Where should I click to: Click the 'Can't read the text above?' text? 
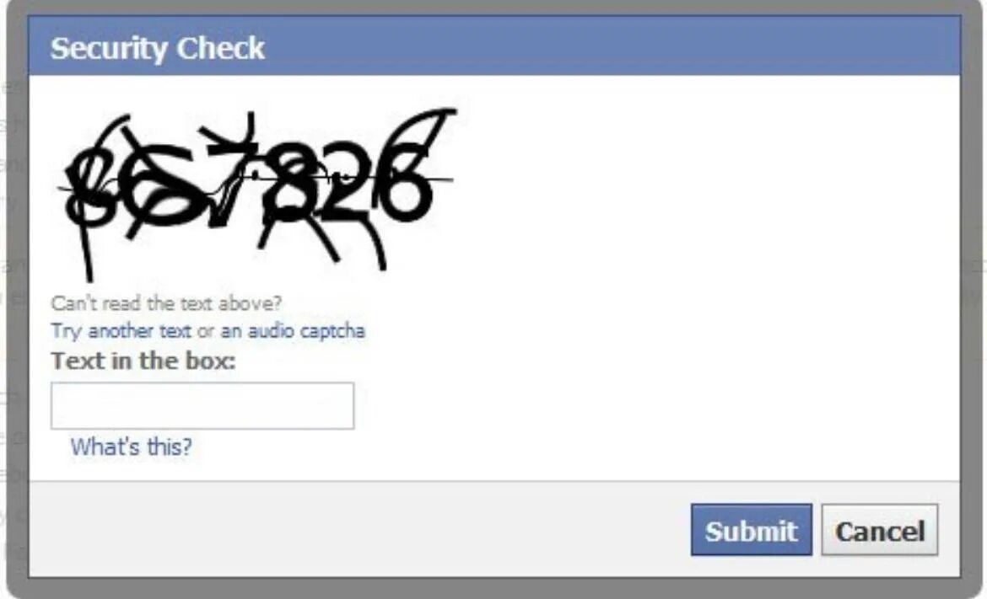166,303
